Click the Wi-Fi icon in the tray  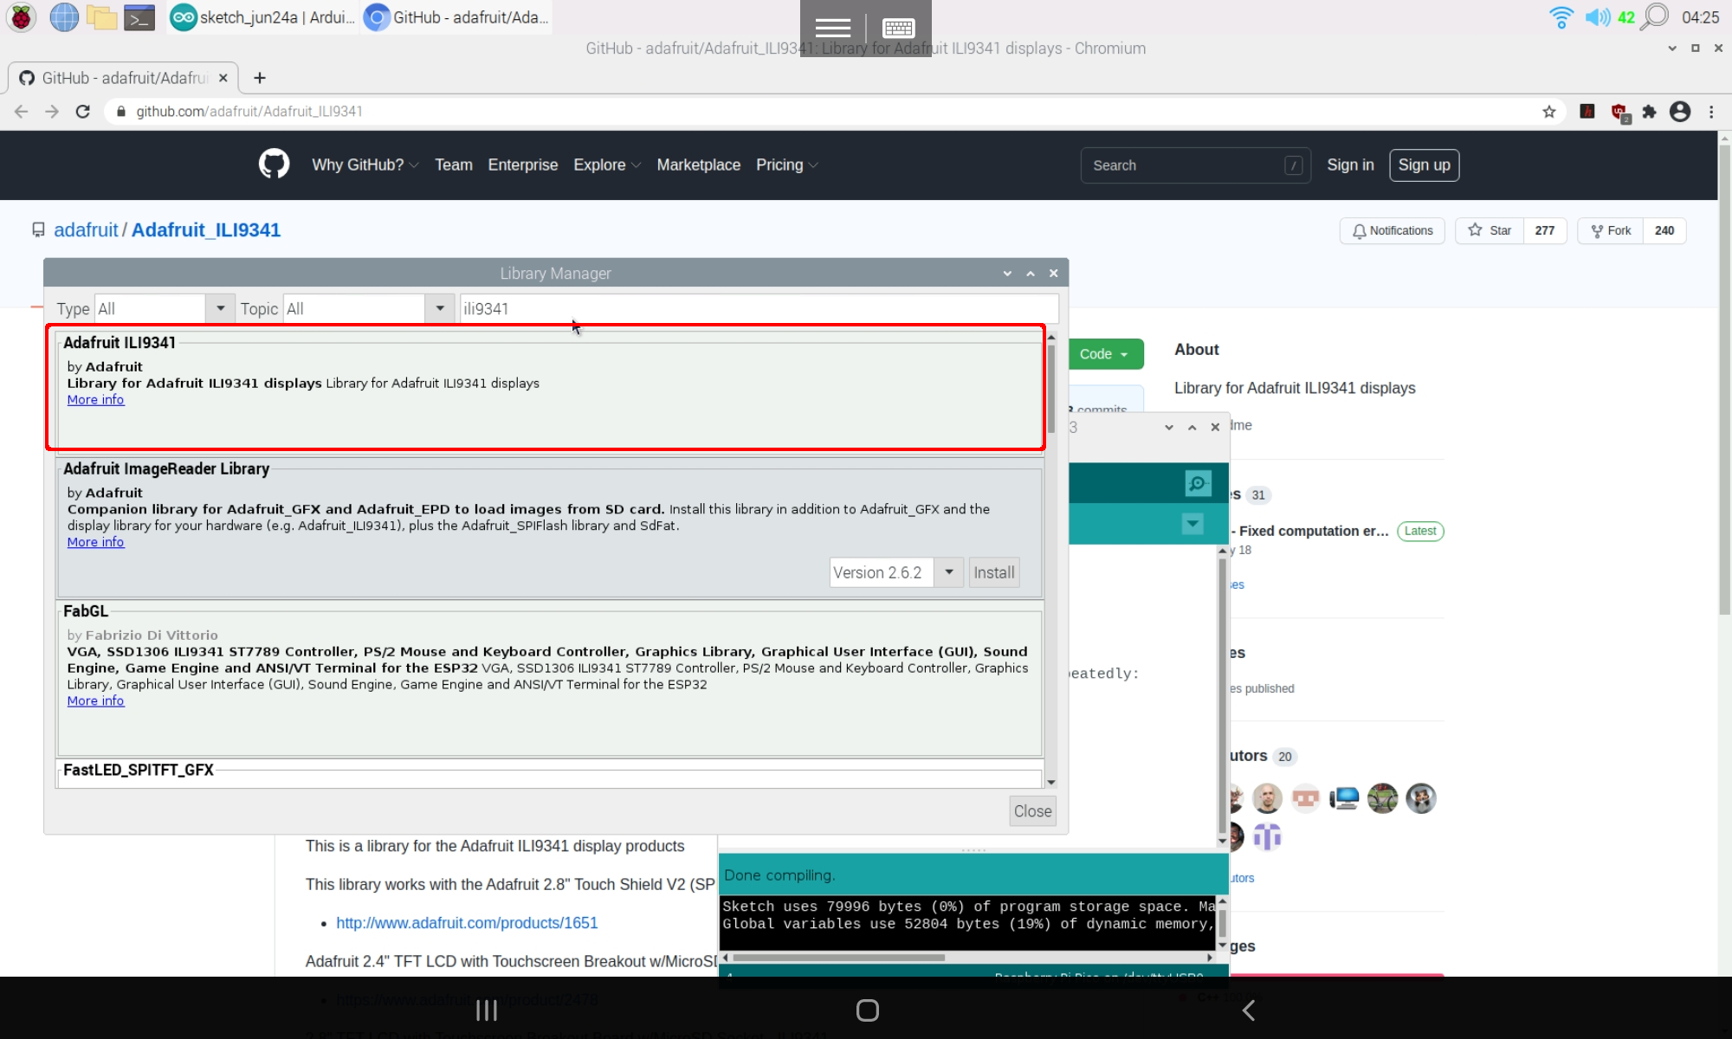coord(1561,16)
